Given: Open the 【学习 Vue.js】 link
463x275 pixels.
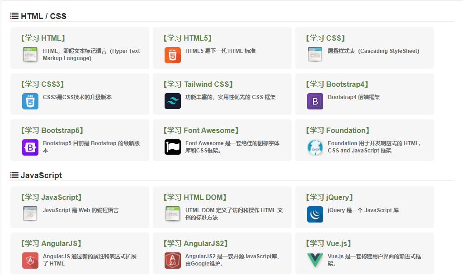Looking at the screenshot, I should 329,243.
